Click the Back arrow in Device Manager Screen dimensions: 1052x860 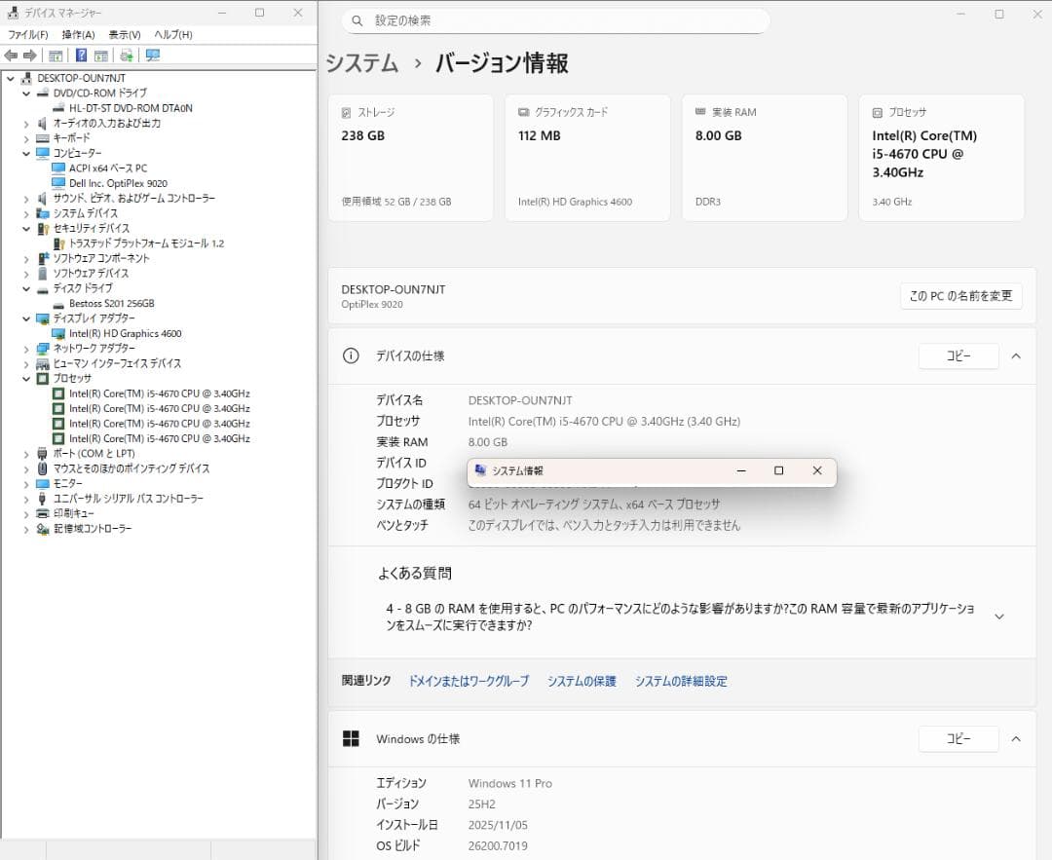tap(12, 56)
